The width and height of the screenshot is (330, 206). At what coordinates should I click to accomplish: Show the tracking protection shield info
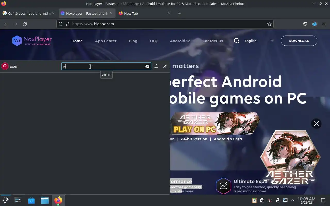61,24
